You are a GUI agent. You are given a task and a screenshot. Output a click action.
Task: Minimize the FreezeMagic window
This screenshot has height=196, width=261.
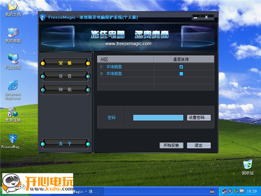tap(197, 17)
